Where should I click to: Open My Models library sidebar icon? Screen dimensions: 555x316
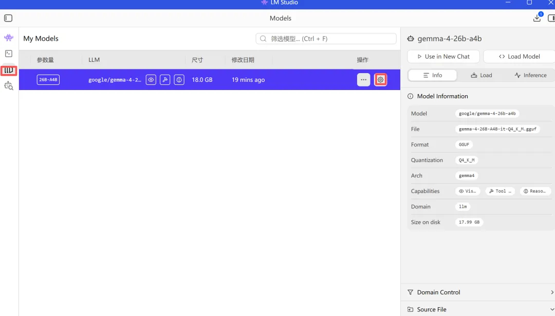click(9, 70)
